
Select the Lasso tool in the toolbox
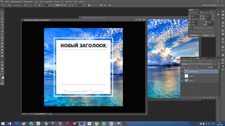[x=2, y=19]
